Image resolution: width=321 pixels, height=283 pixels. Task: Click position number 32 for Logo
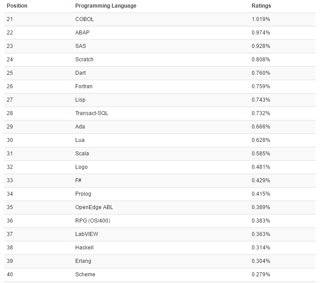tap(10, 167)
